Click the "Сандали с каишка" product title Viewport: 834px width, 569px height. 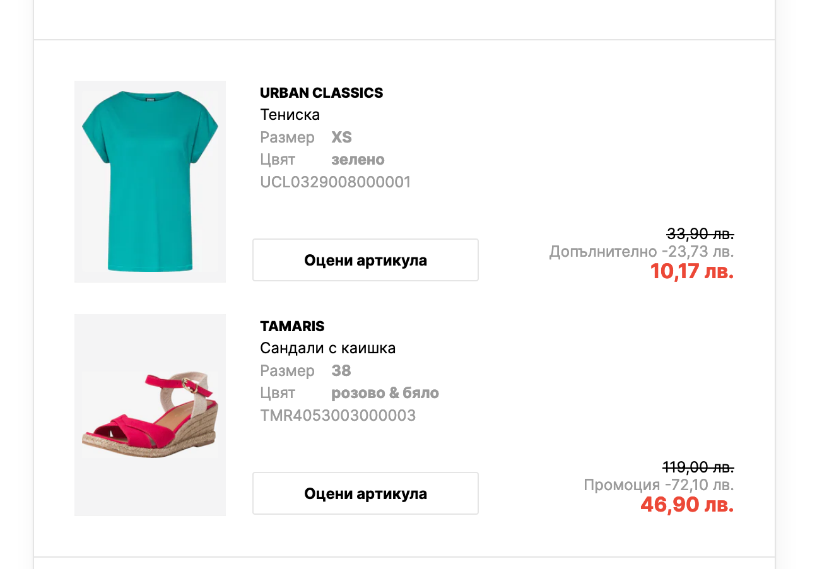click(327, 348)
